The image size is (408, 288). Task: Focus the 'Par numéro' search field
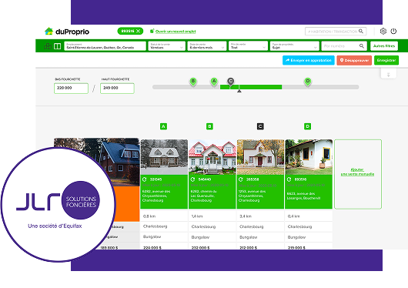coord(344,46)
